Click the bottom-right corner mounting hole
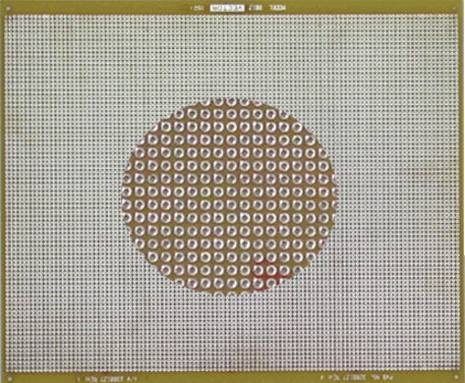The height and width of the screenshot is (383, 465). 455,377
